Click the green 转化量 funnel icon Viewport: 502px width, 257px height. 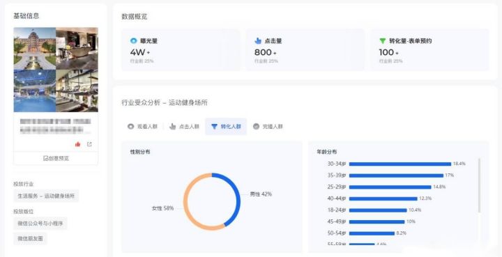point(383,41)
